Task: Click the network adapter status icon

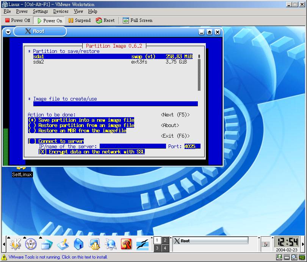Action: (302, 257)
